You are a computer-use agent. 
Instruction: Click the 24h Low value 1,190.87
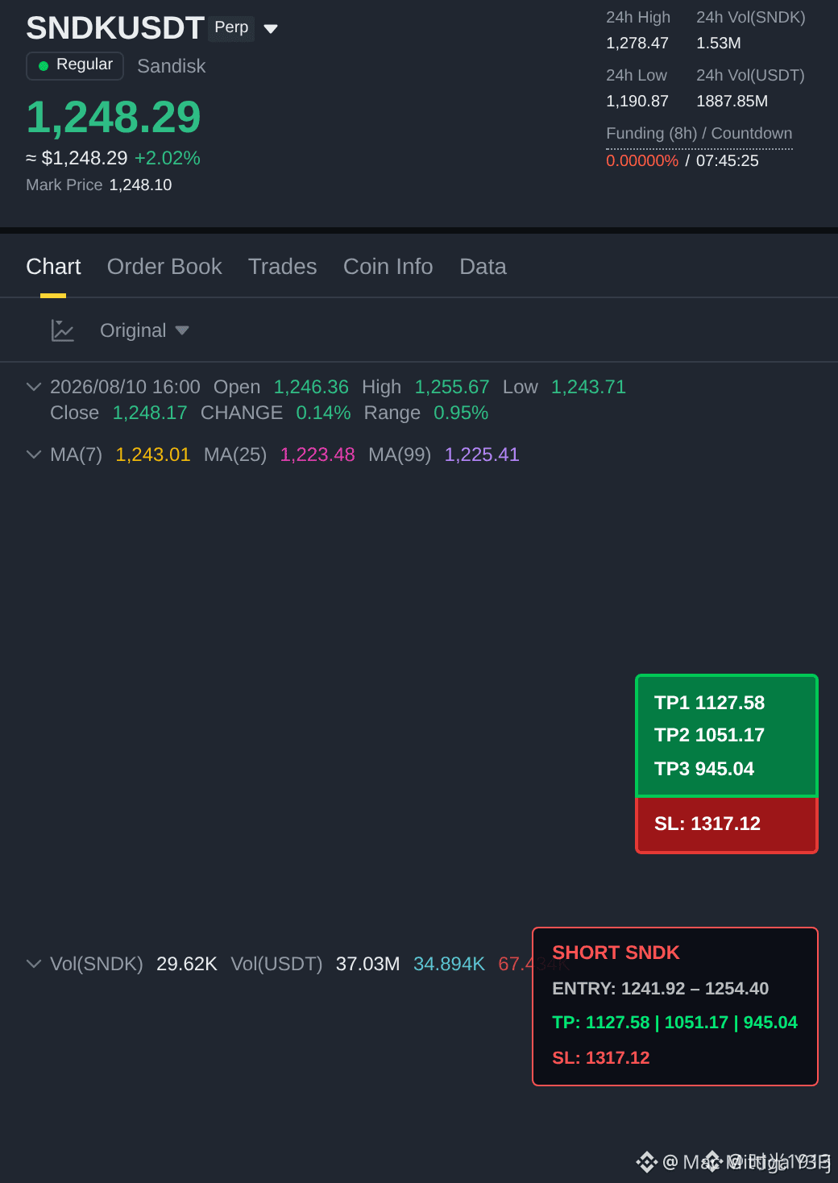[x=637, y=102]
